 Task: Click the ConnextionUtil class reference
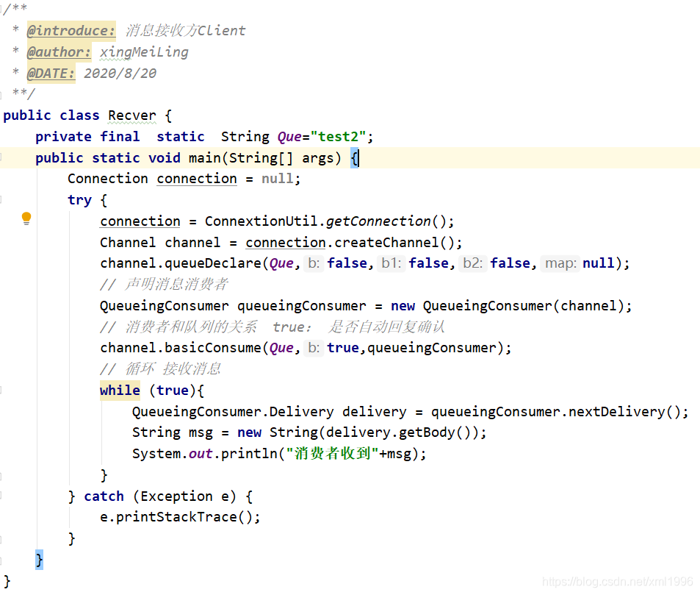(261, 221)
